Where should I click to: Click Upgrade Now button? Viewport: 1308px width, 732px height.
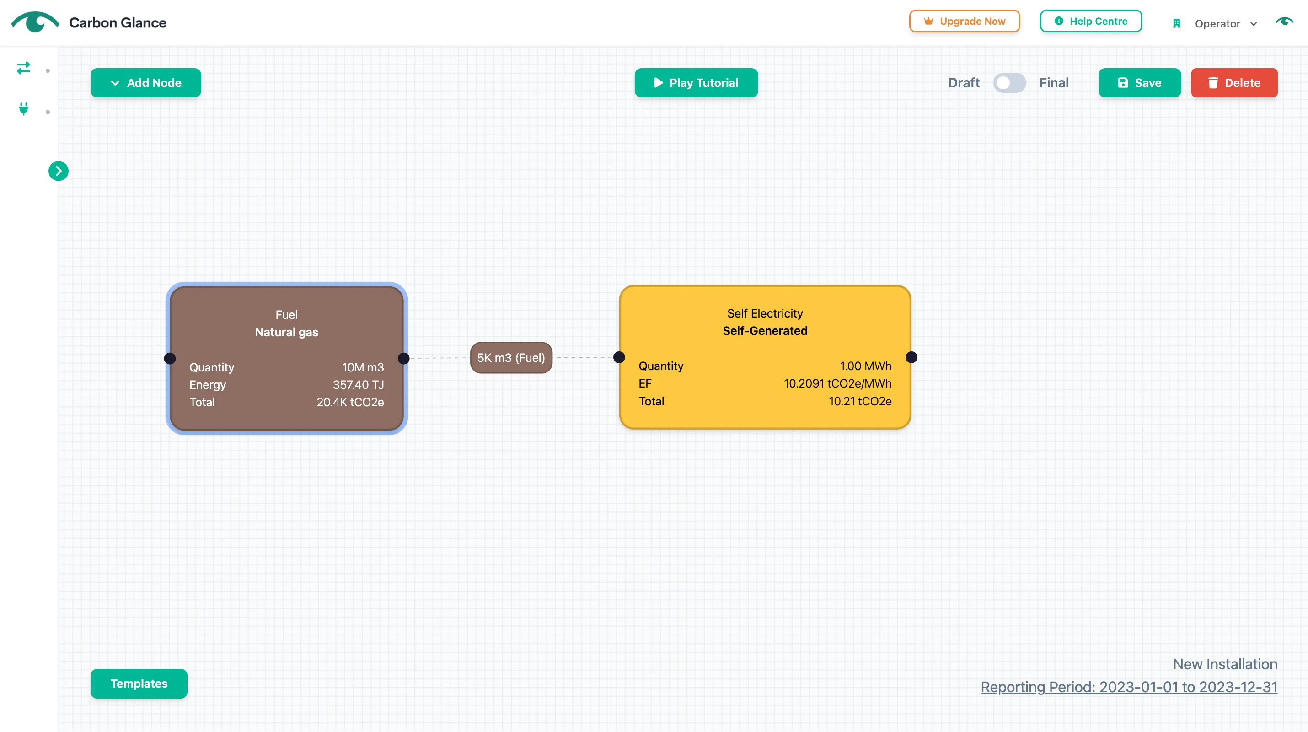[964, 22]
